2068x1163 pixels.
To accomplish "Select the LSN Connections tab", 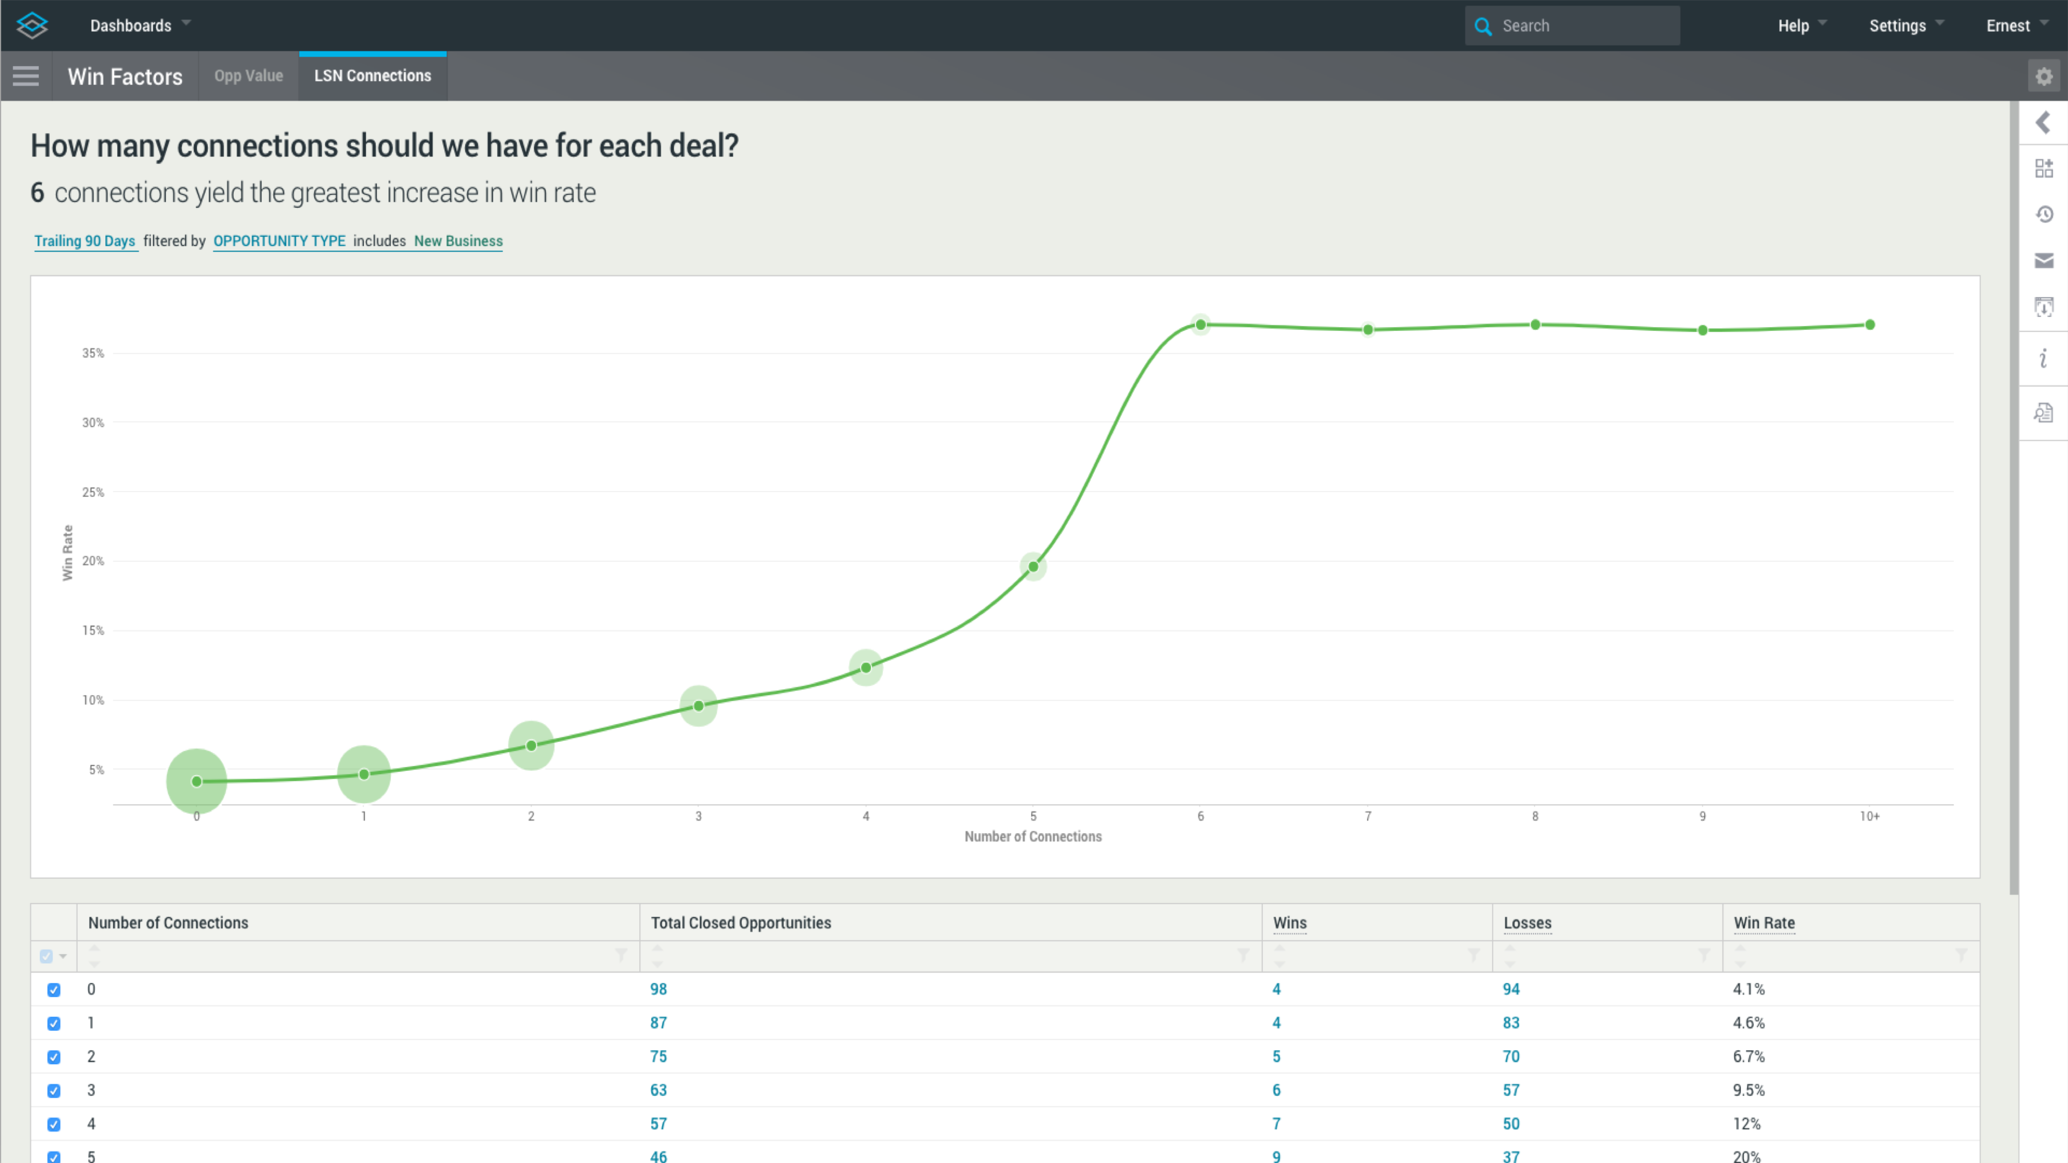I will [x=373, y=76].
